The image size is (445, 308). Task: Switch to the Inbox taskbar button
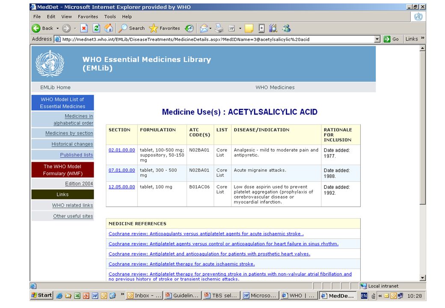coord(144,296)
